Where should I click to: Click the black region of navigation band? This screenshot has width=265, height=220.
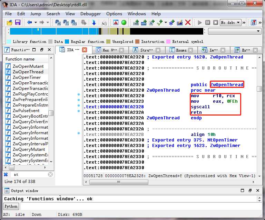(x=166, y=31)
